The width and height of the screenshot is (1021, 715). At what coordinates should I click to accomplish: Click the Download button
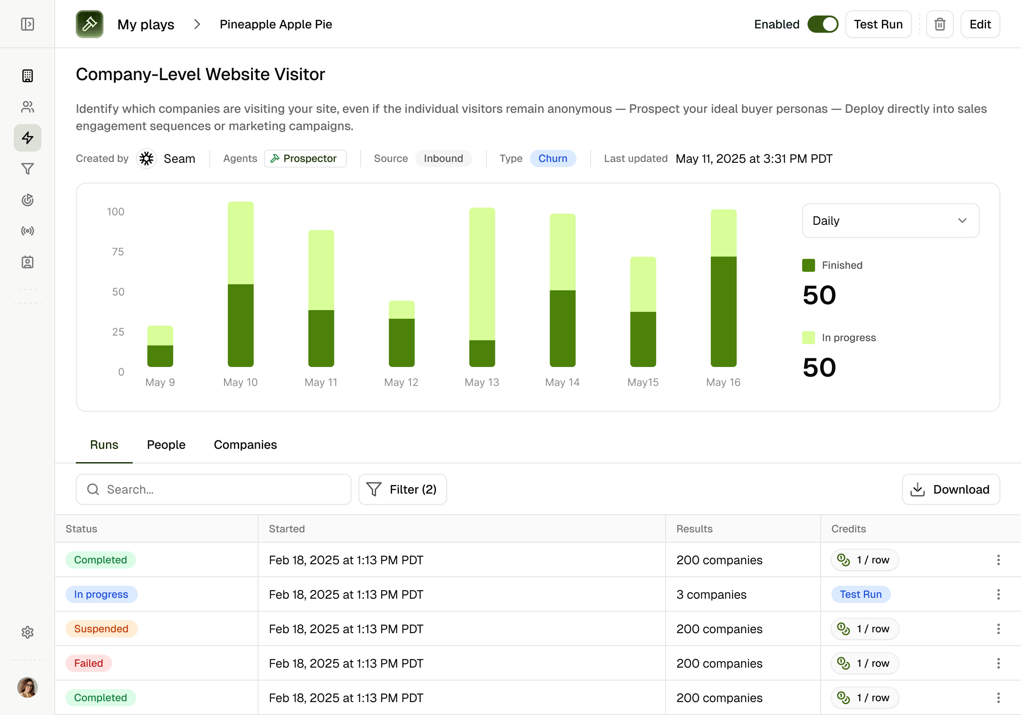point(951,489)
